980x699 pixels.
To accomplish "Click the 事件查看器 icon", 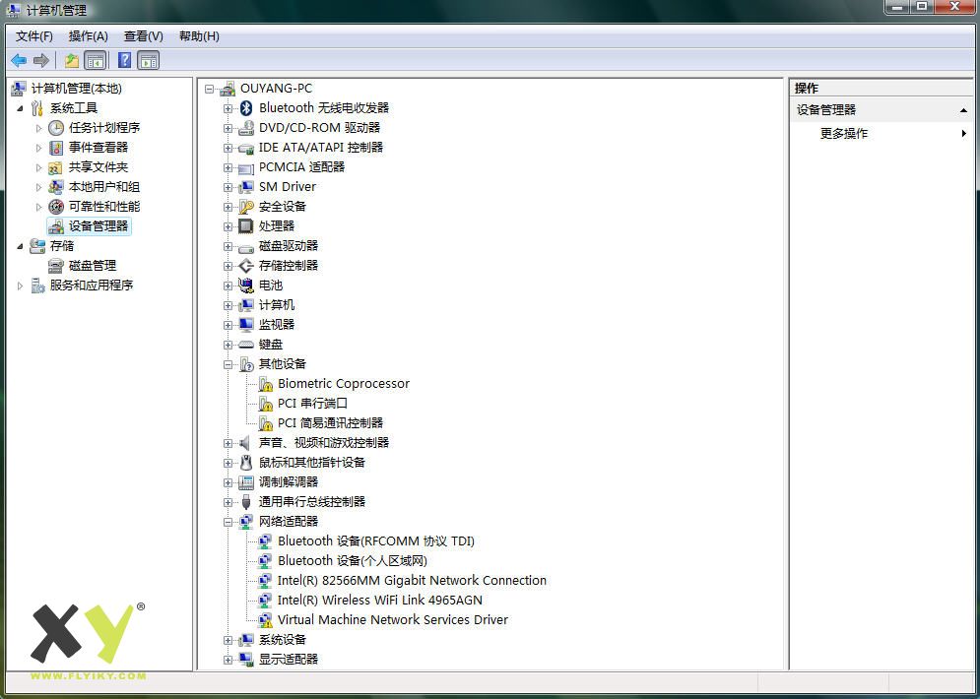I will coord(56,148).
